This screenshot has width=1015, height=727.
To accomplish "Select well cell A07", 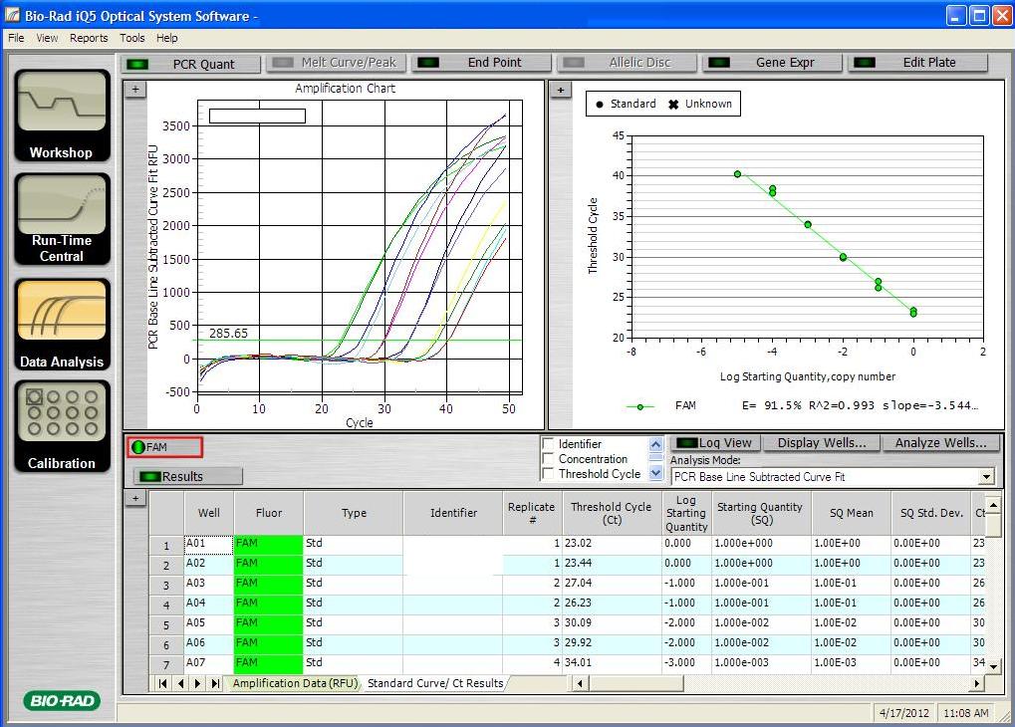I will click(x=208, y=664).
